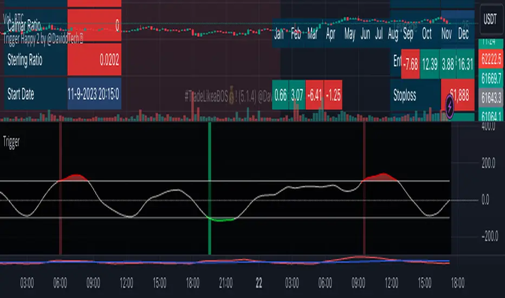This screenshot has height=298, width=505.
Task: Click the Oct month header
Action: pos(427,34)
